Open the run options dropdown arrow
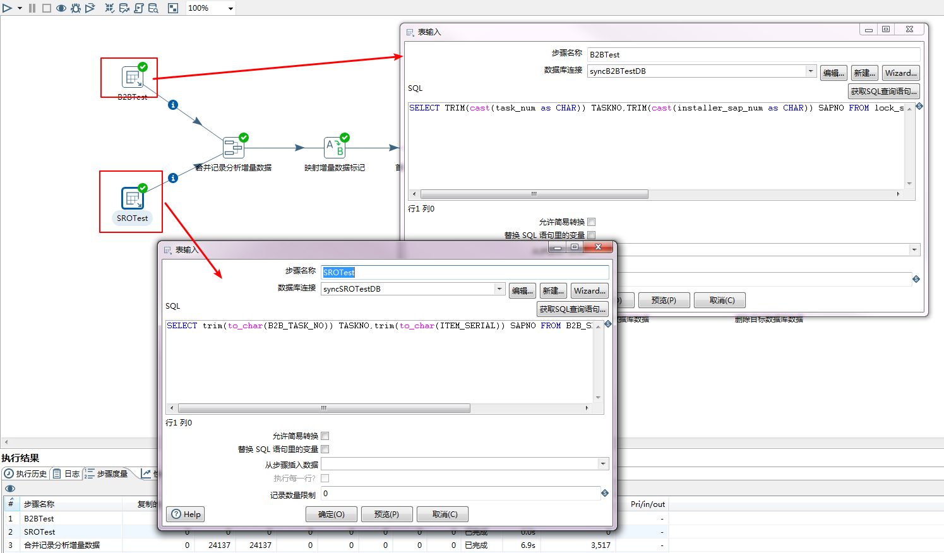944x553 pixels. click(20, 8)
